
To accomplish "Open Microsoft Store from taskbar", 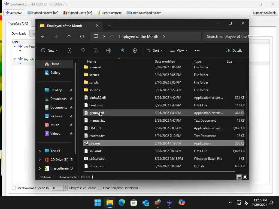I will [x=134, y=202].
